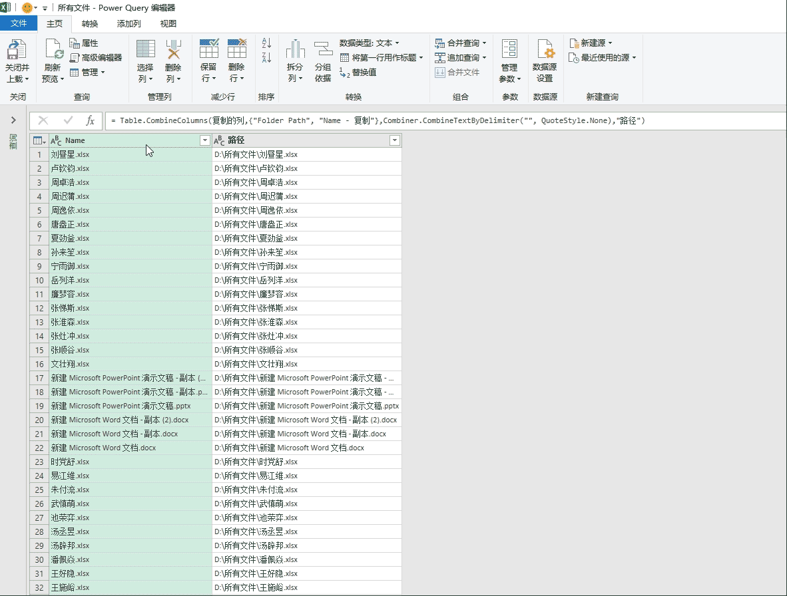
Task: Click Combine Files (合并文件)
Action: coord(457,73)
